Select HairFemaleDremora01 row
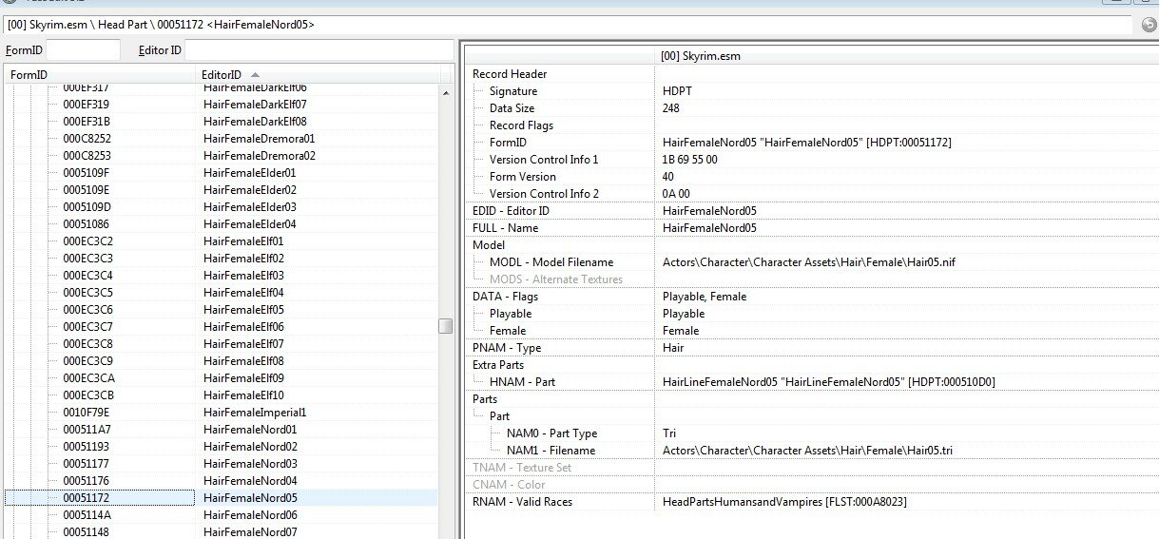Image resolution: width=1159 pixels, height=539 pixels. click(222, 139)
